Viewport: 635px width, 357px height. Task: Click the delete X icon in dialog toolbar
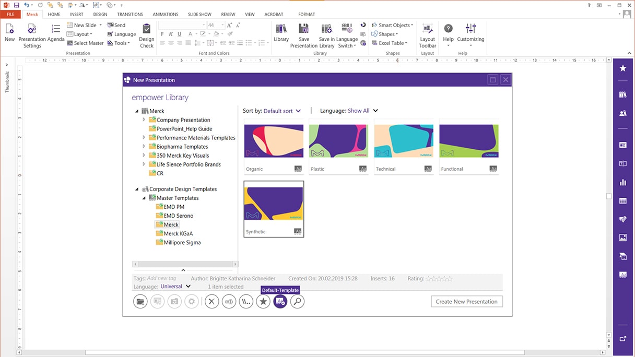(211, 302)
